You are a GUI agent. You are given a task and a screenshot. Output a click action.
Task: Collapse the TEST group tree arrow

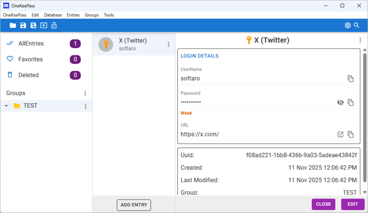6,106
